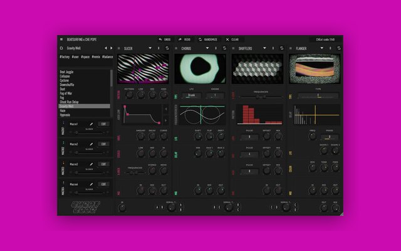
Task: Select the Fog of War preset
Action: (x=66, y=93)
